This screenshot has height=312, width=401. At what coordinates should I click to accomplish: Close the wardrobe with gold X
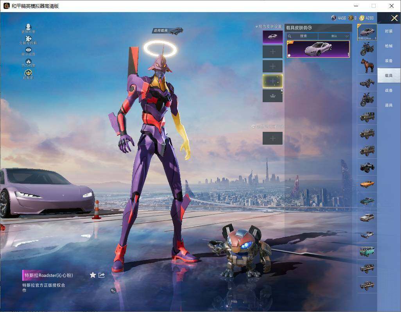tap(394, 18)
